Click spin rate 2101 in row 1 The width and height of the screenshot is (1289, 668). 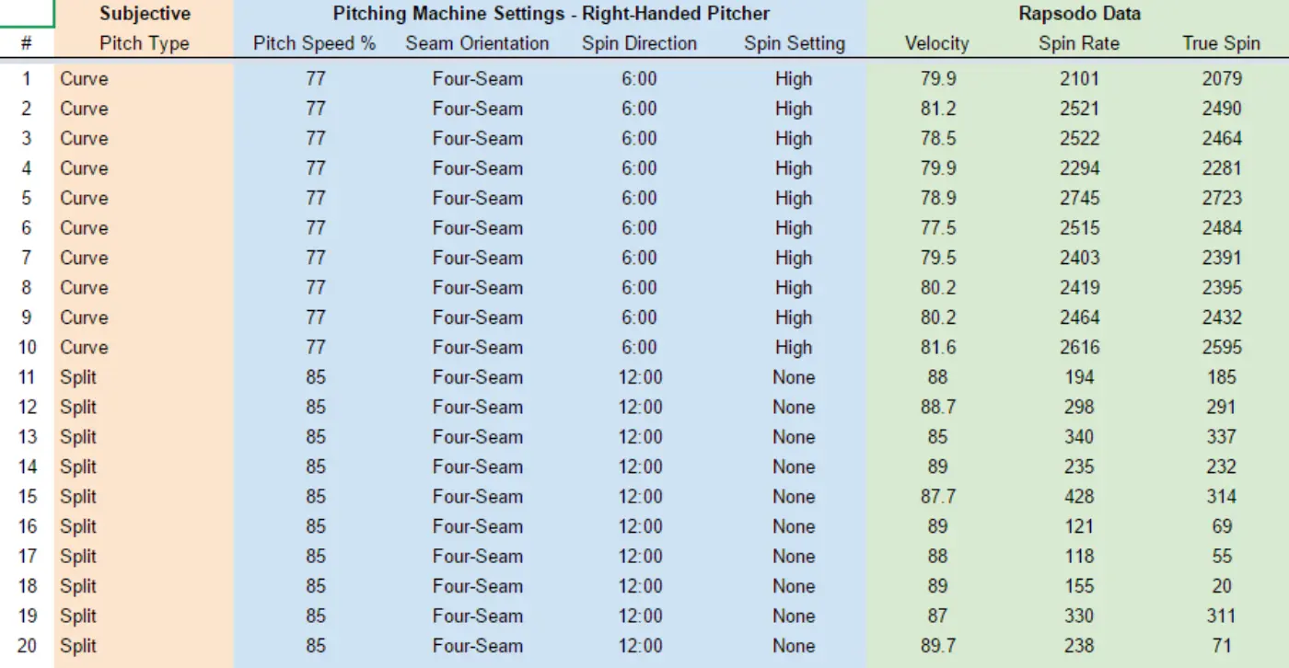click(1079, 79)
